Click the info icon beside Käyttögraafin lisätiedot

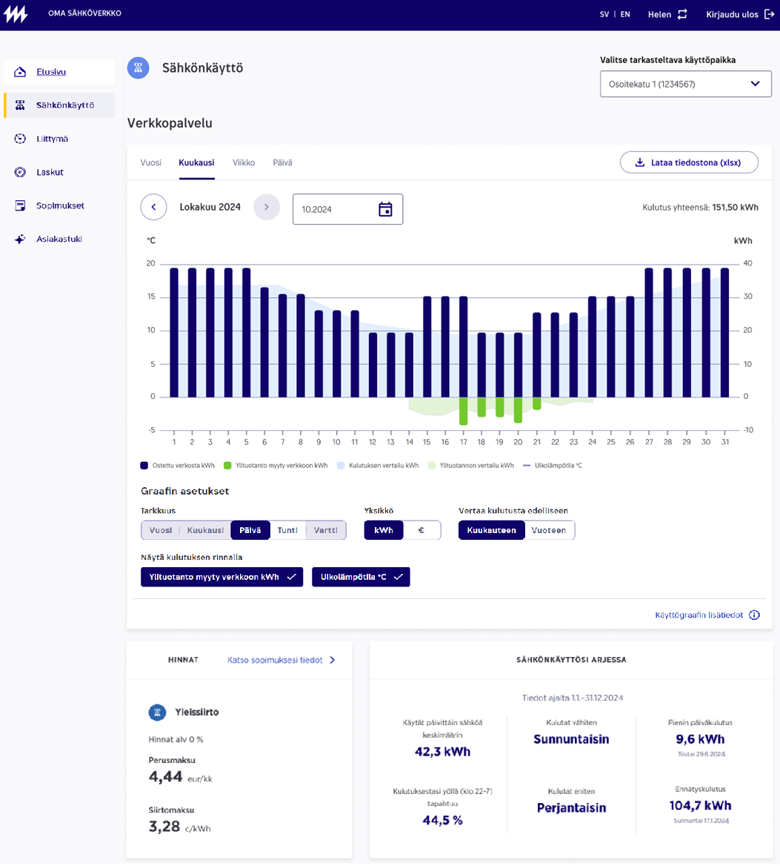[x=754, y=615]
